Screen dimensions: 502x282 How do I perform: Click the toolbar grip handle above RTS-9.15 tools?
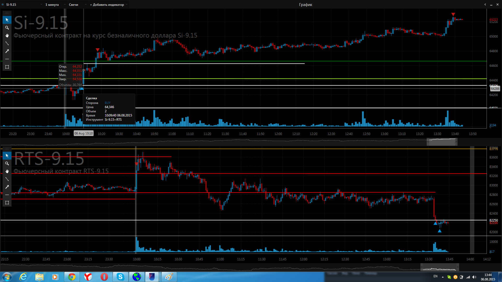[7, 149]
